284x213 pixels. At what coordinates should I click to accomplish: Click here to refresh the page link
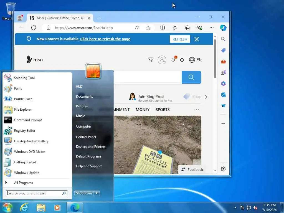click(105, 39)
